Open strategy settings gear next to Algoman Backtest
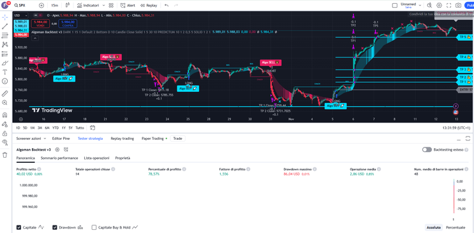This screenshot has width=474, height=233. click(57, 149)
